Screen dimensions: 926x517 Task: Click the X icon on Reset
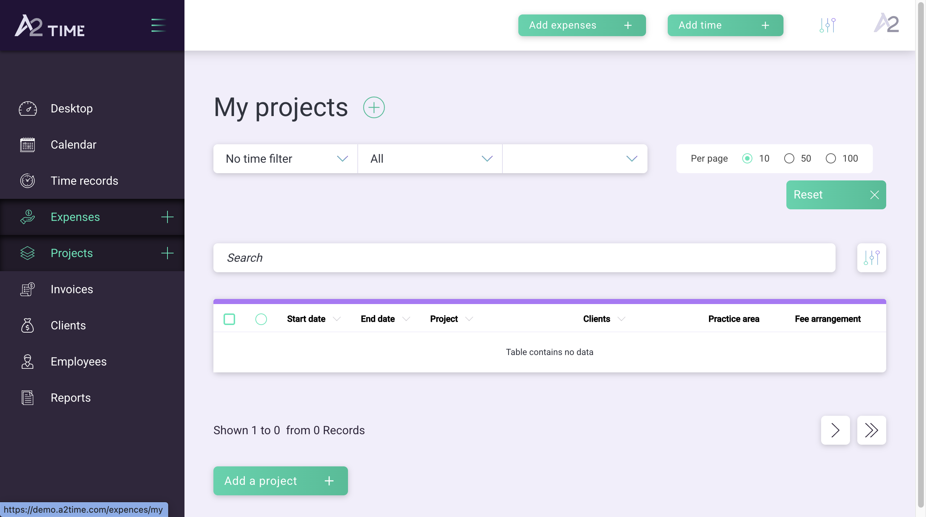pyautogui.click(x=875, y=195)
